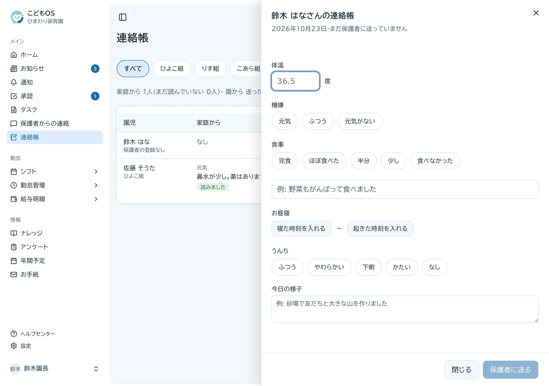Click the ナレッジ book icon
This screenshot has width=549, height=386.
pos(14,233)
